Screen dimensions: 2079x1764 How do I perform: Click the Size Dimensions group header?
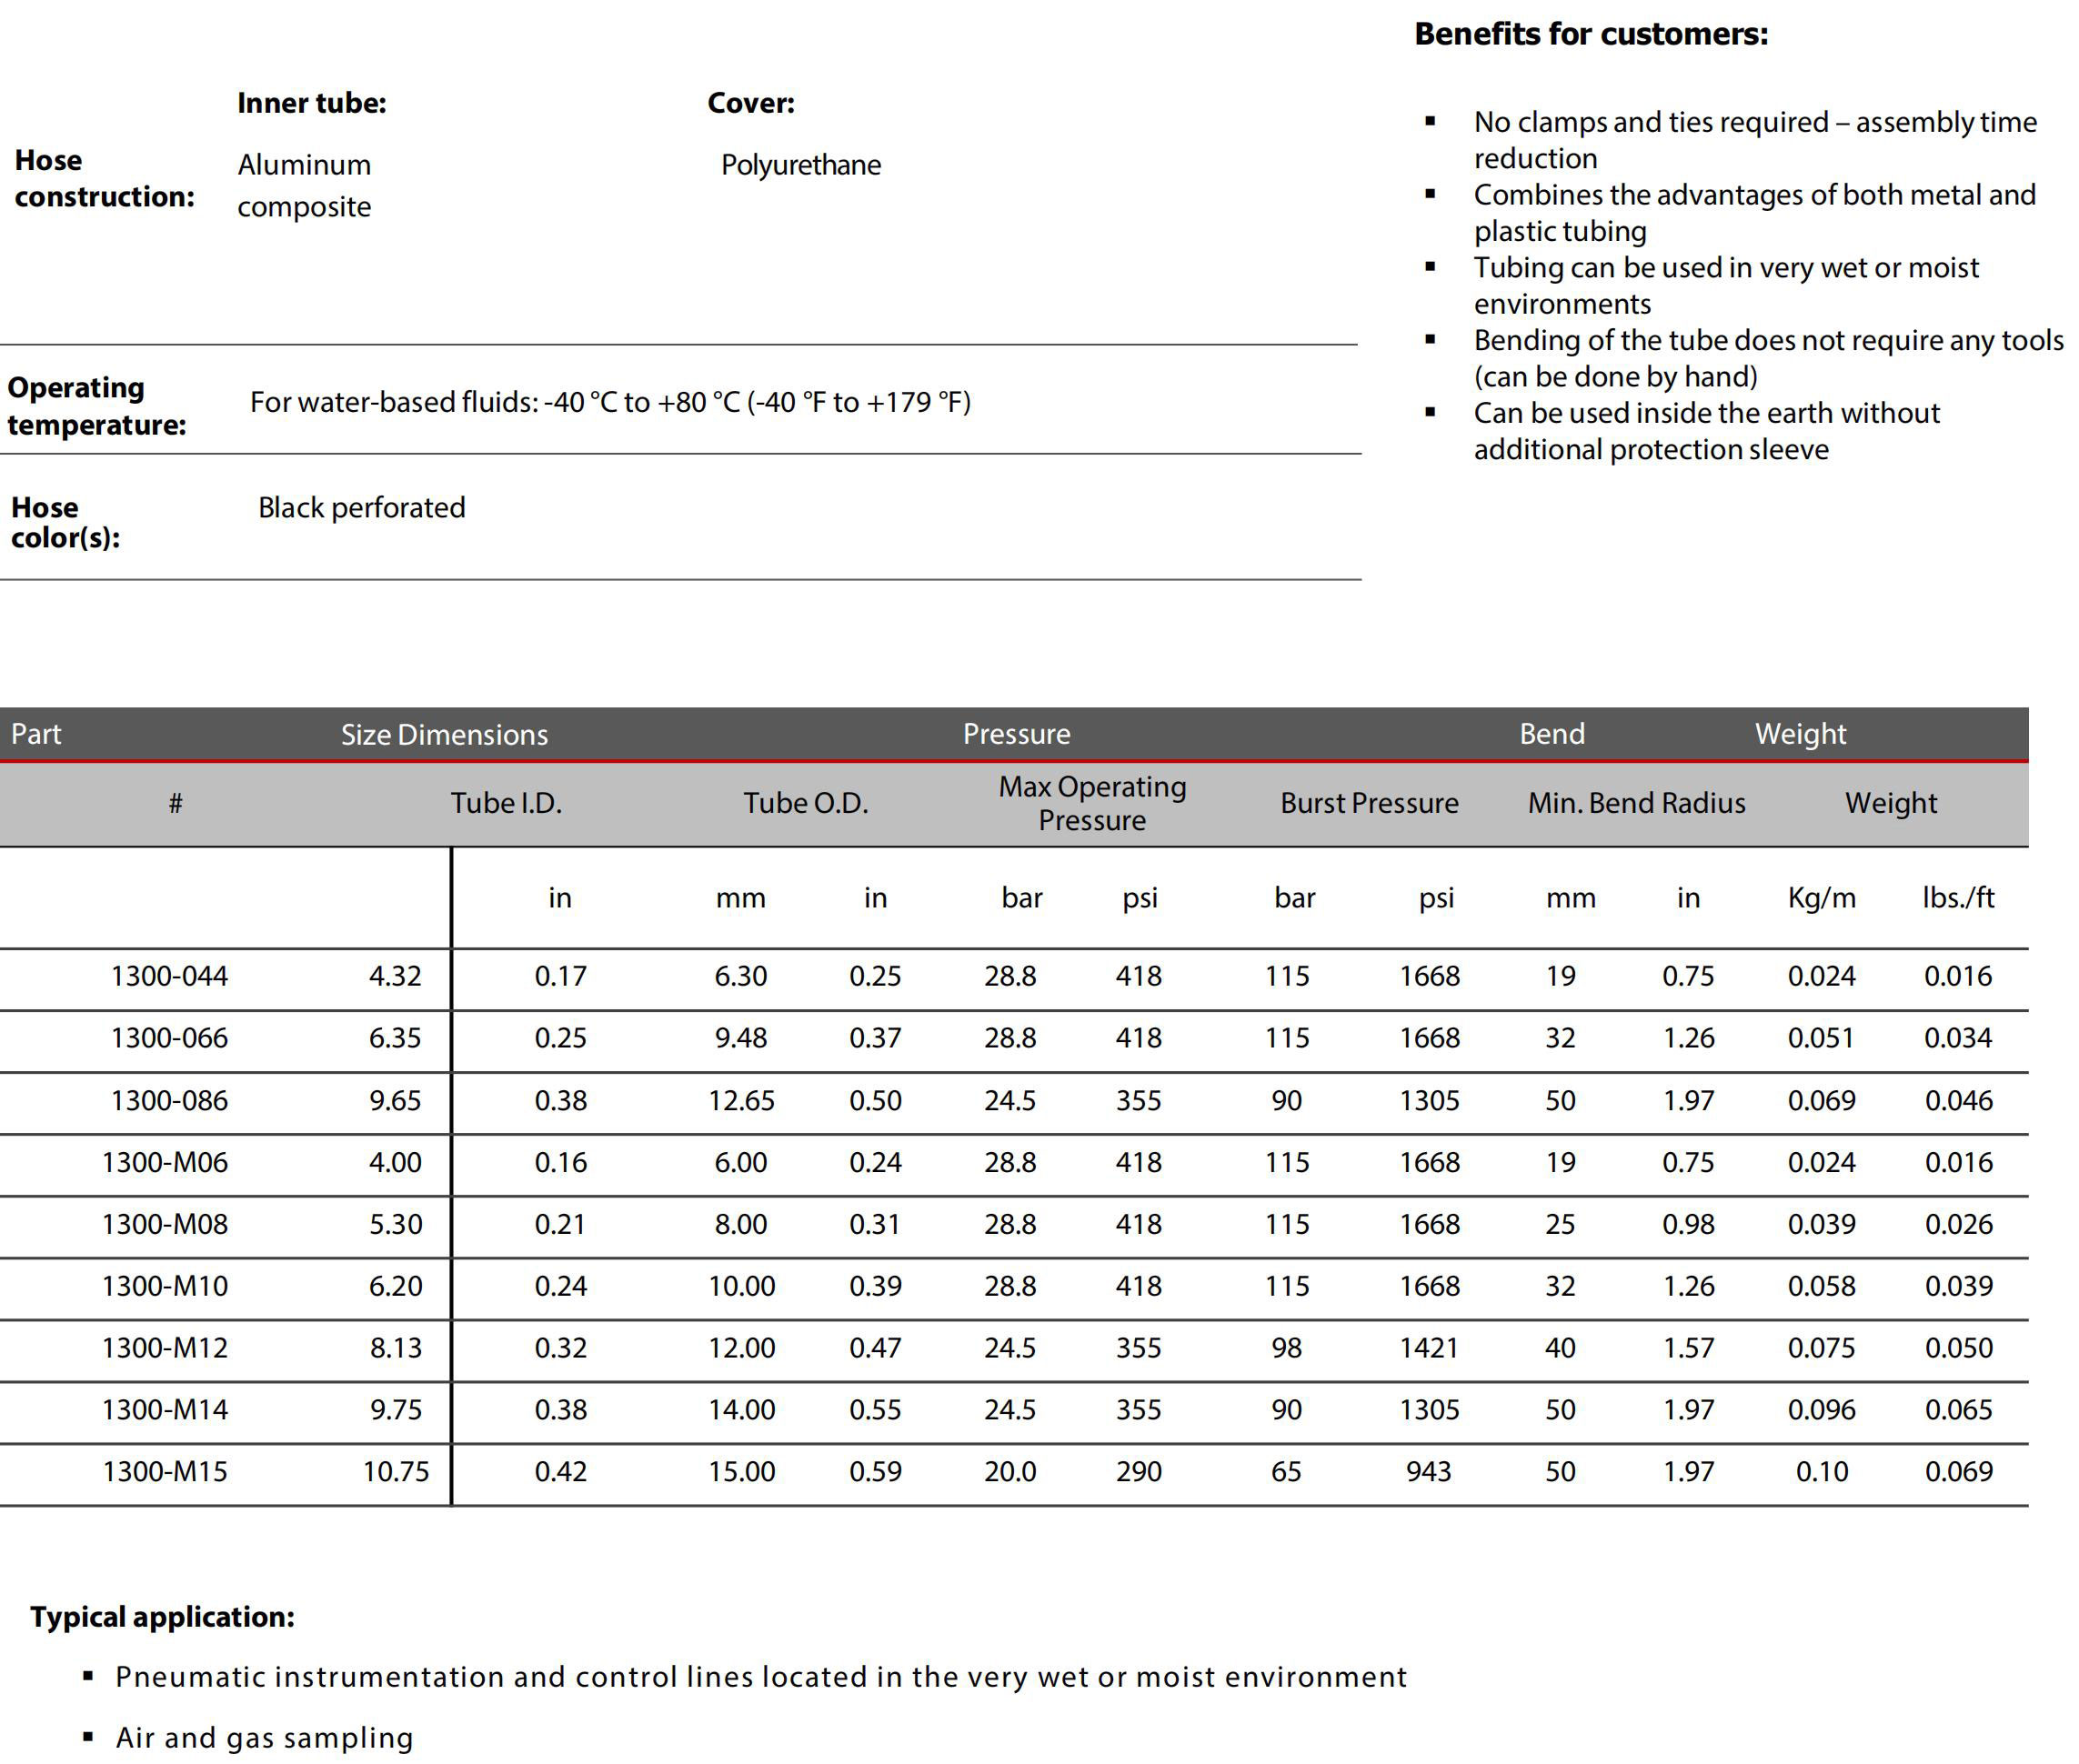coord(444,735)
